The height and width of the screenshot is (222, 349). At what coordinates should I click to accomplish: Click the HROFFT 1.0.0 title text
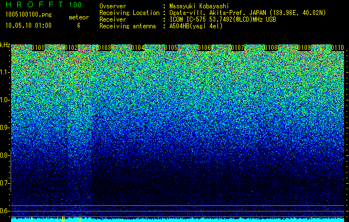click(x=44, y=4)
